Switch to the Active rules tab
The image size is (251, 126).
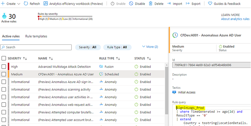[x=11, y=36]
